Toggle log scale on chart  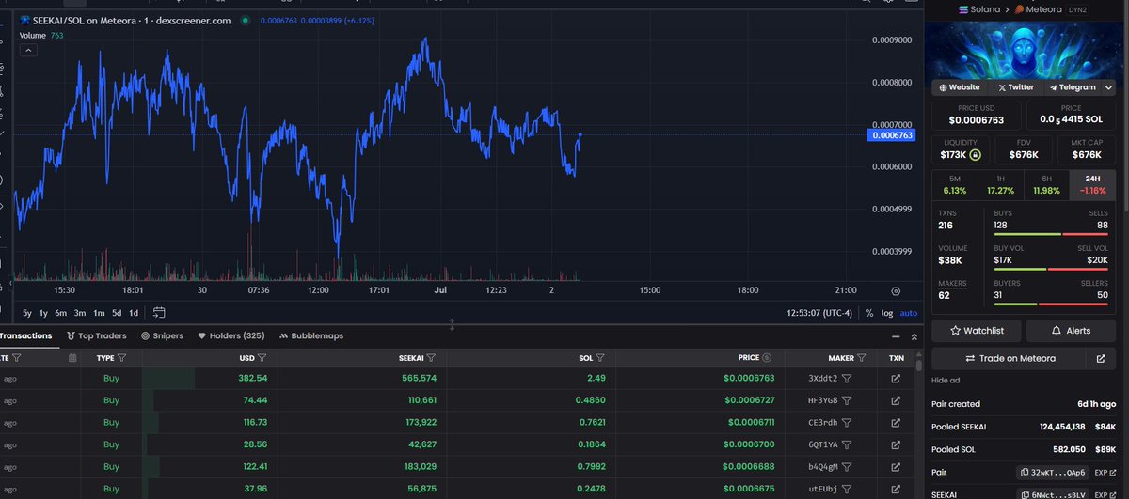click(886, 313)
